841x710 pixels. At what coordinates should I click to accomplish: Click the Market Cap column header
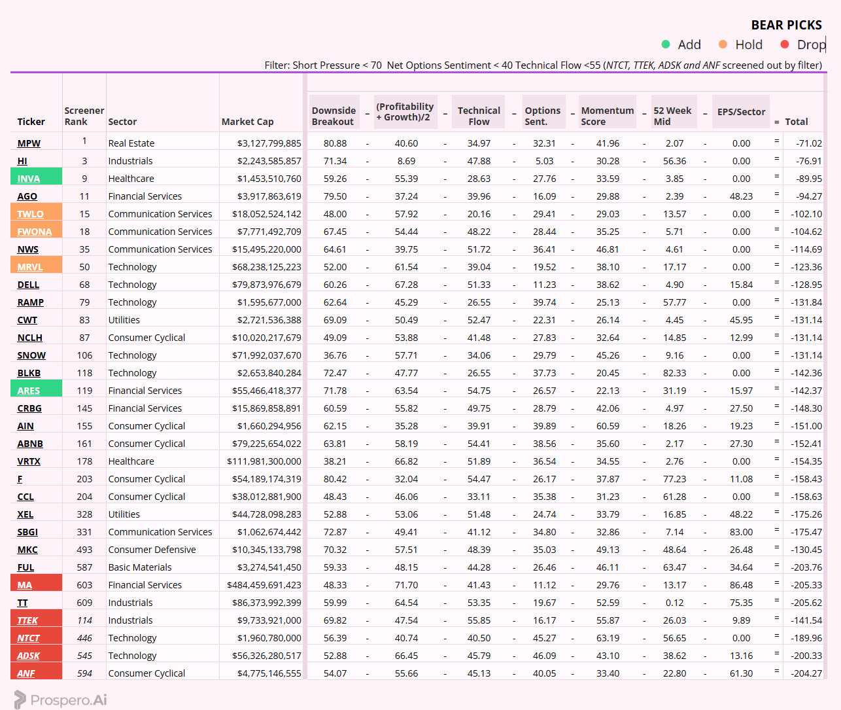[x=248, y=122]
